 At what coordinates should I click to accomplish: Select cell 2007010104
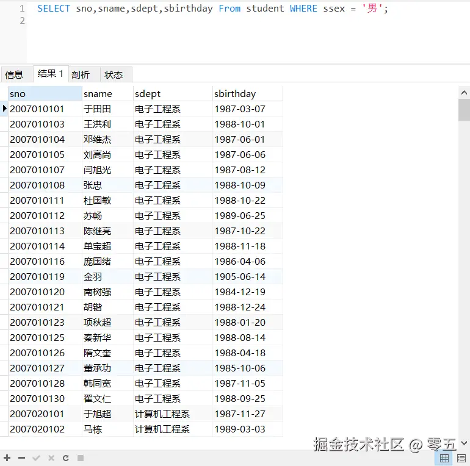45,139
